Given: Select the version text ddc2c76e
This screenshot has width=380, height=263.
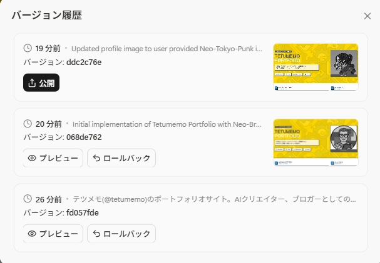Looking at the screenshot, I should [x=84, y=62].
